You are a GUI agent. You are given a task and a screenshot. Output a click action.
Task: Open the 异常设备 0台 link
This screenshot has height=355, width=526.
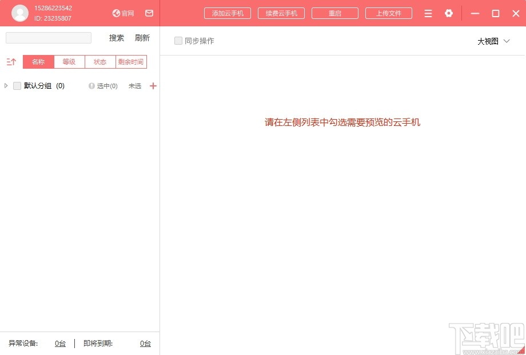tap(60, 343)
